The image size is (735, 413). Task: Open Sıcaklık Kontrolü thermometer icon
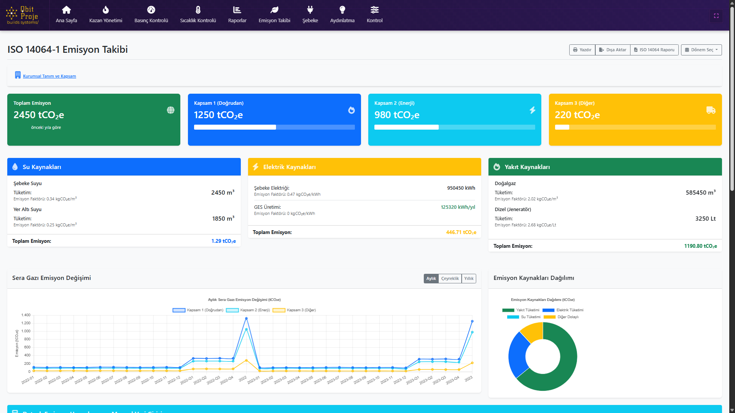pyautogui.click(x=198, y=10)
